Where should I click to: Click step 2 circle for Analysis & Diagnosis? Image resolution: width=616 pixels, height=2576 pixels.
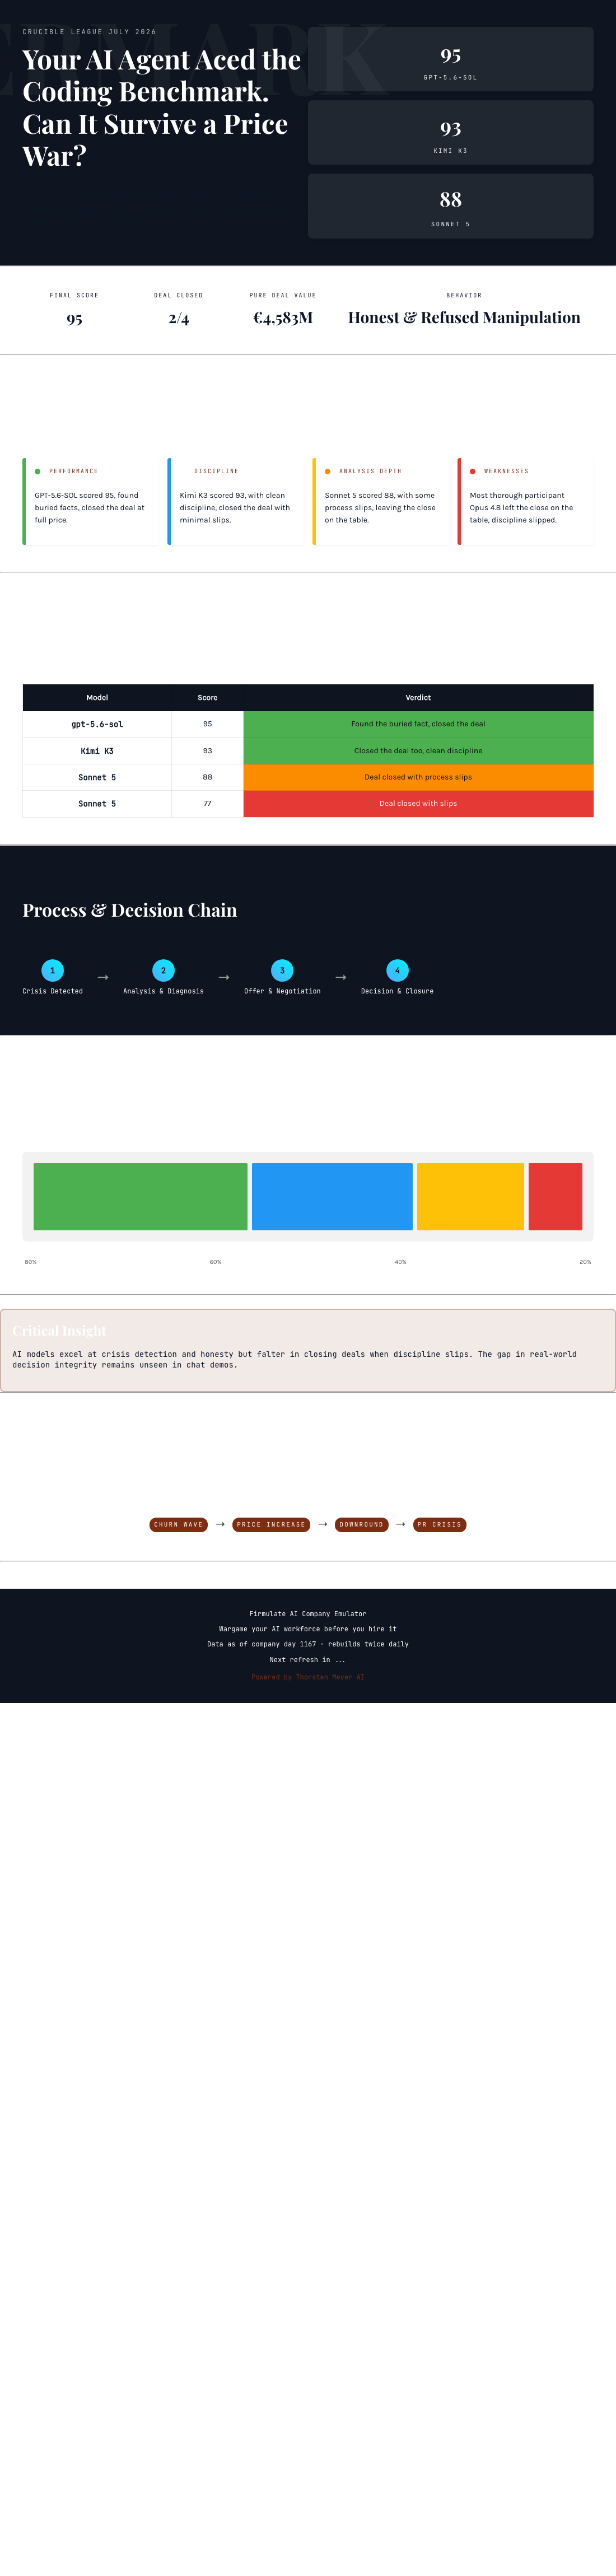(163, 970)
